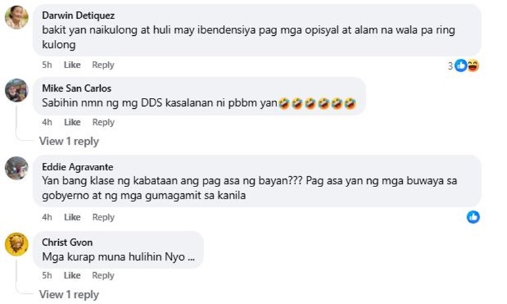
Task: Click the thumbs-up reaction on Eddie's comment
Action: (473, 217)
